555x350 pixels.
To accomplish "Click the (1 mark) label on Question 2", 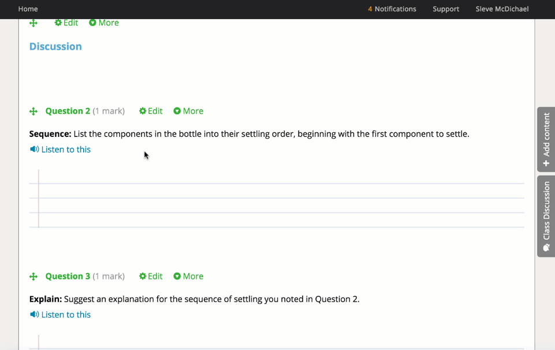I will [x=109, y=111].
